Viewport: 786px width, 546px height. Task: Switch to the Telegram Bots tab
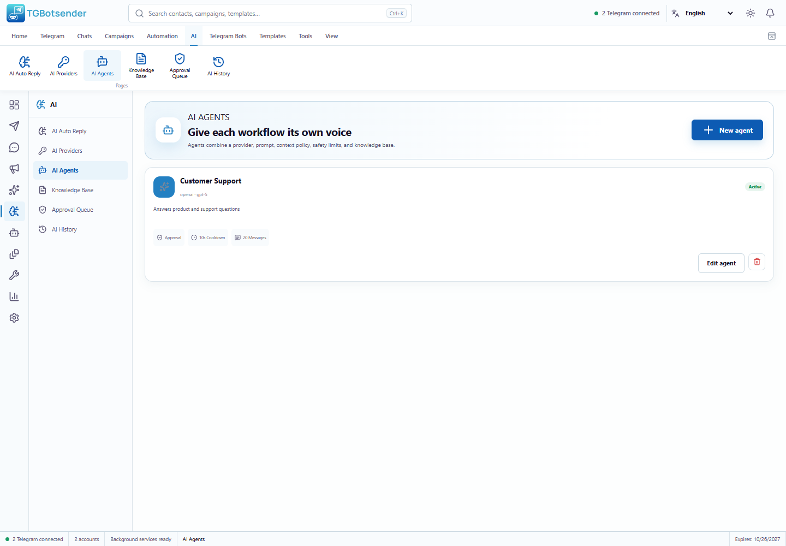228,36
